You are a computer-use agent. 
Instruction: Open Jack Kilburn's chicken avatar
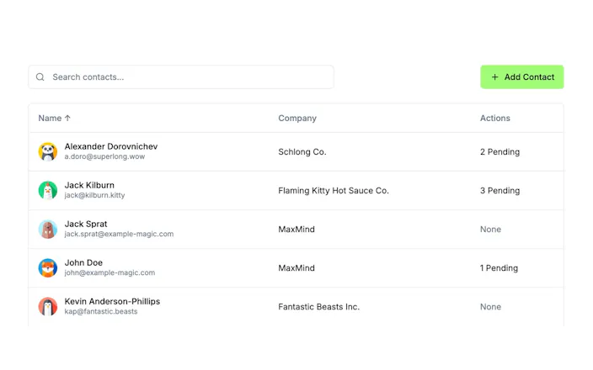pos(48,190)
